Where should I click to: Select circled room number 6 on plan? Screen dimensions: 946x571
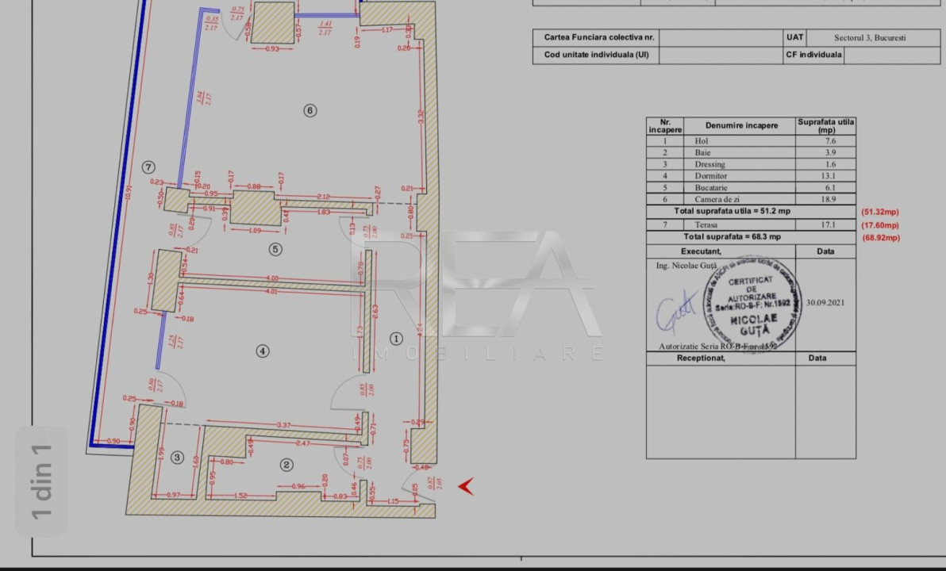tap(310, 110)
